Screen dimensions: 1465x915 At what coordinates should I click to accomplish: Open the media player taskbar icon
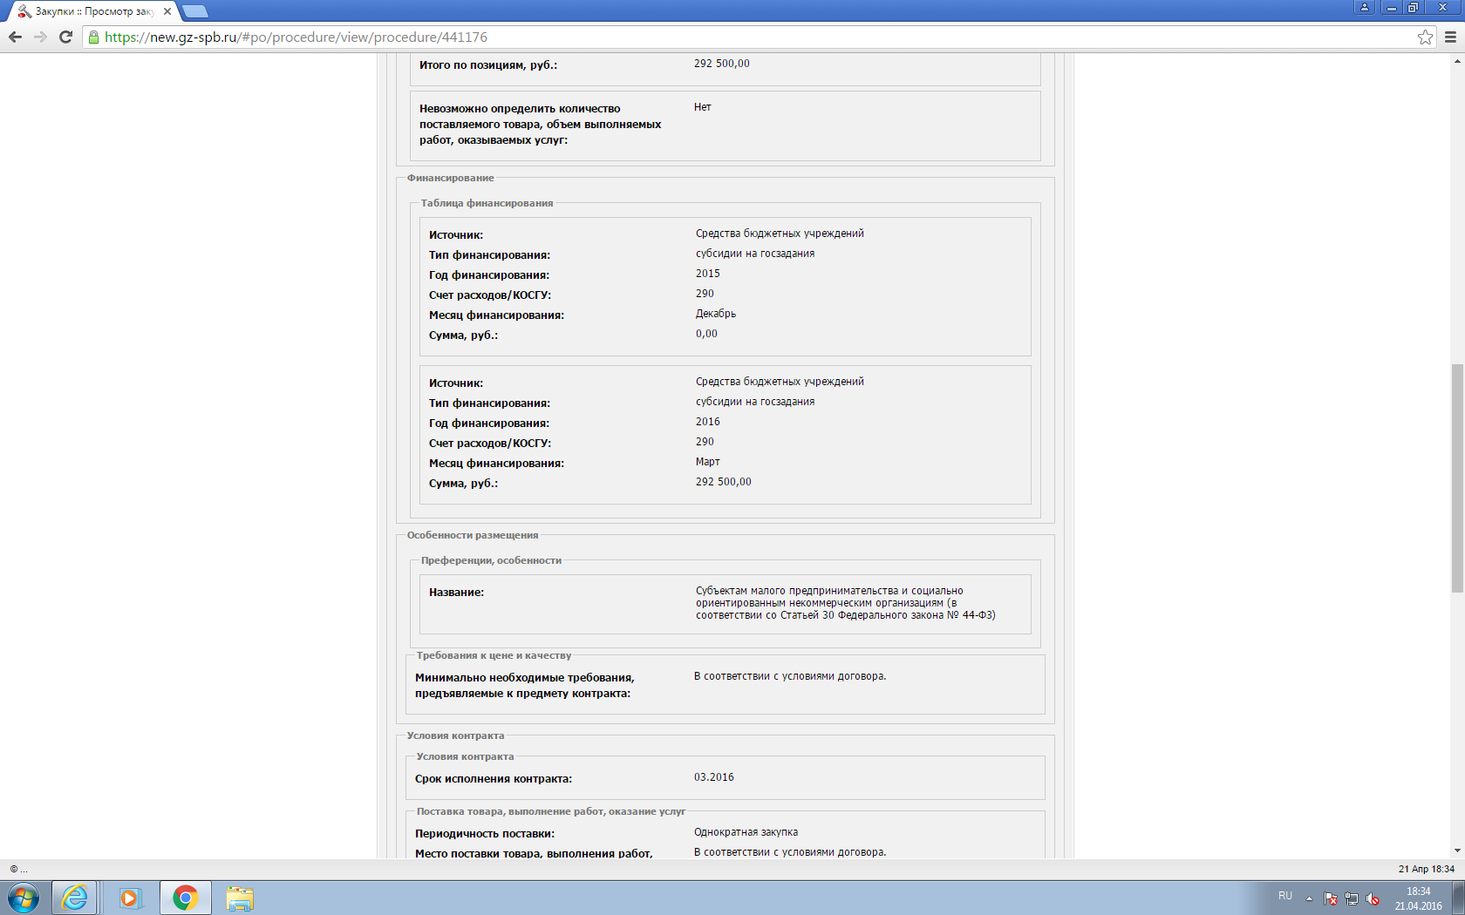(x=129, y=898)
